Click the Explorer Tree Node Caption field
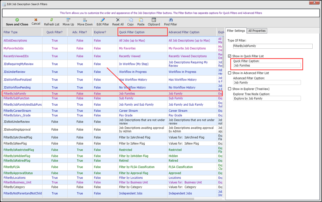This screenshot has height=202, width=322. click(267, 98)
